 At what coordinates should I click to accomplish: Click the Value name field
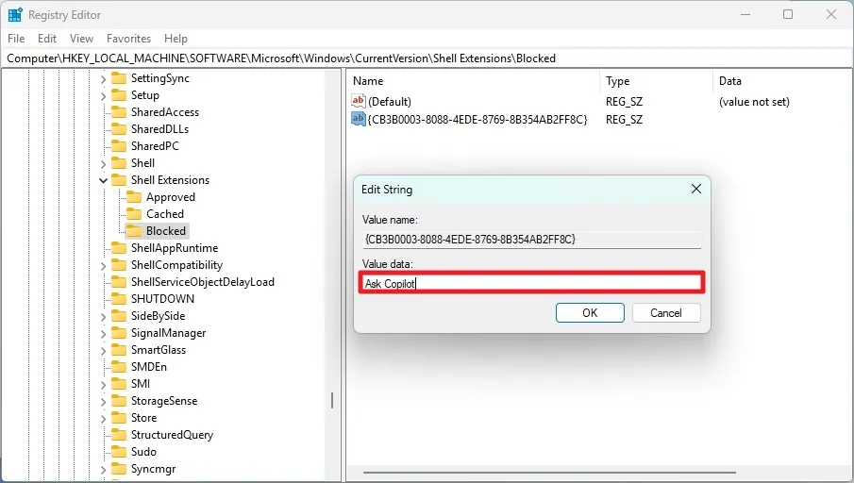pyautogui.click(x=532, y=240)
